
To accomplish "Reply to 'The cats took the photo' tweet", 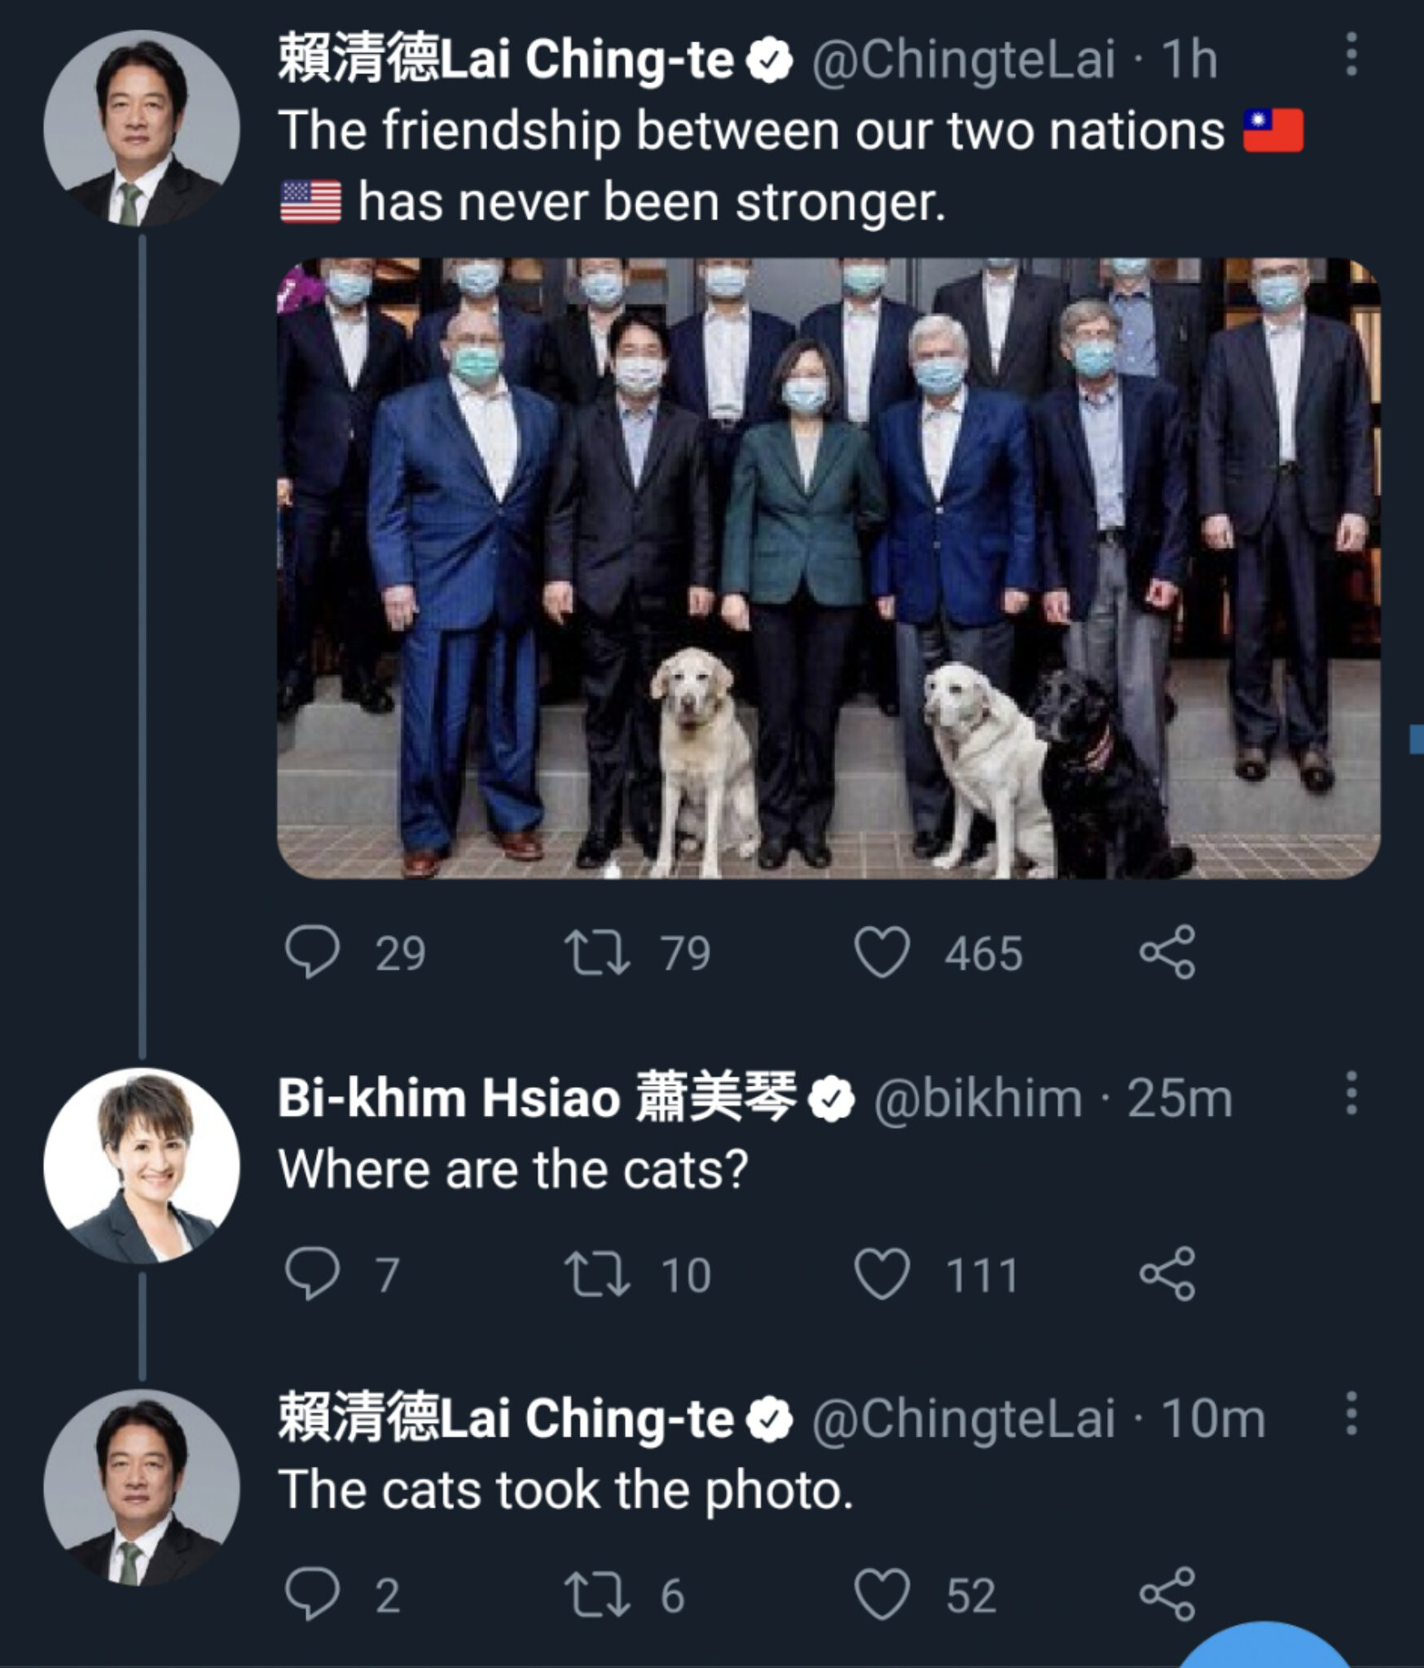I will [x=313, y=1594].
